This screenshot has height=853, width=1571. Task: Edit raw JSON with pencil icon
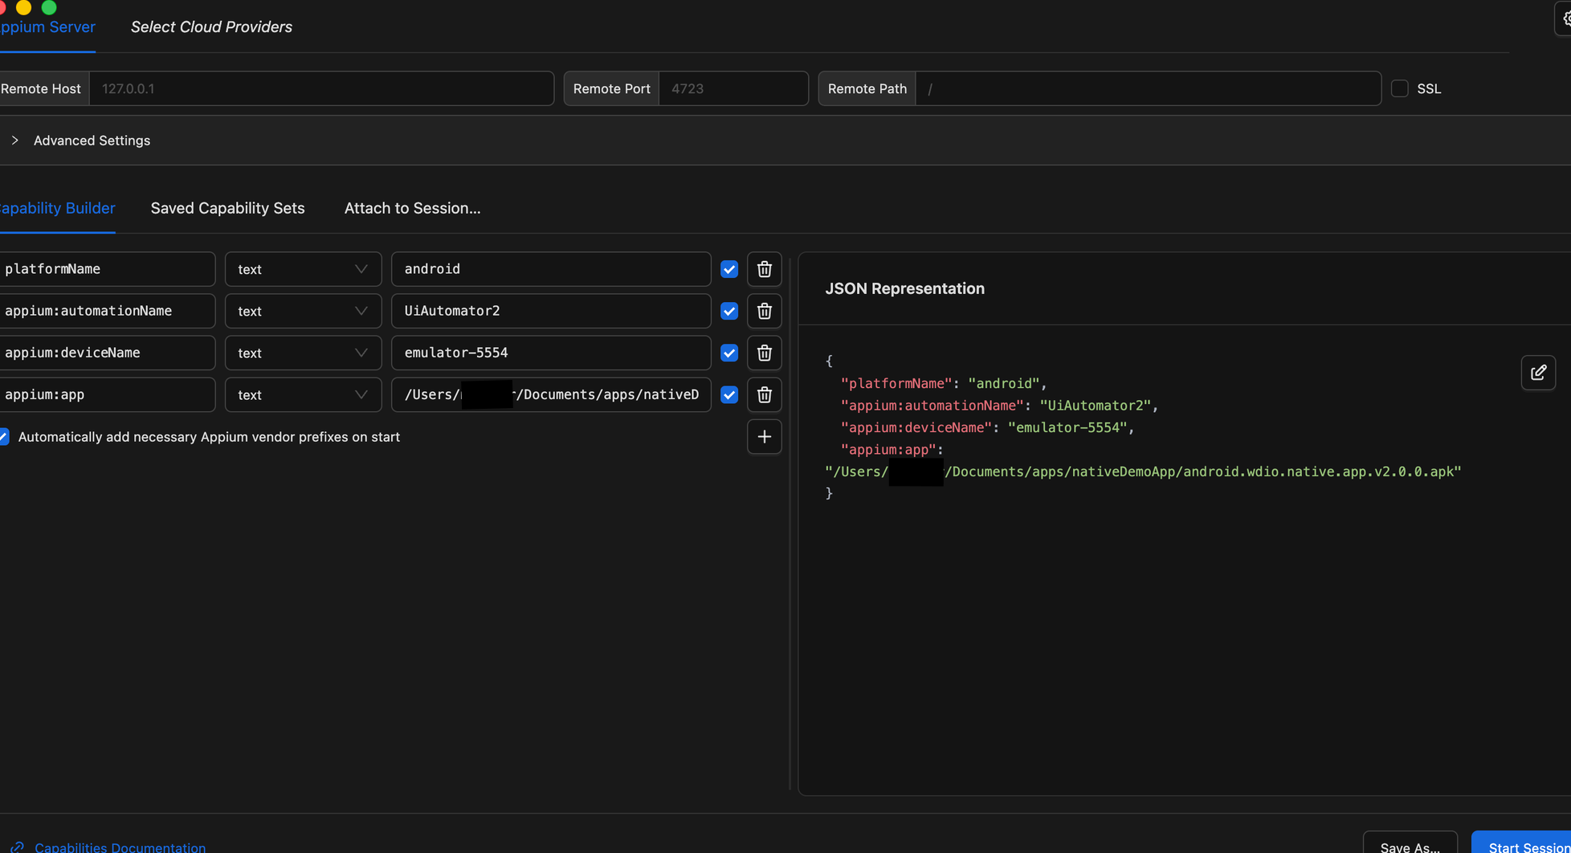1538,373
